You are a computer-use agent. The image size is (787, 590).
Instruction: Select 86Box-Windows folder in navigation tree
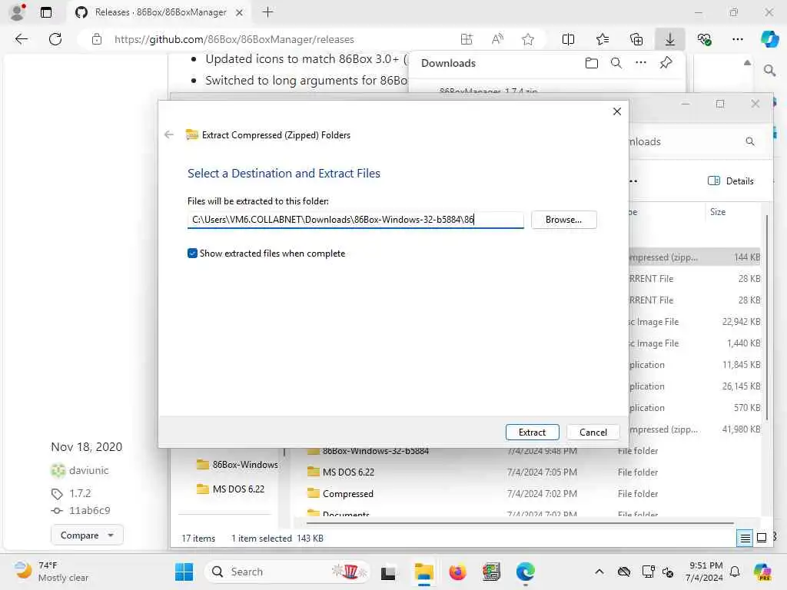coord(237,465)
